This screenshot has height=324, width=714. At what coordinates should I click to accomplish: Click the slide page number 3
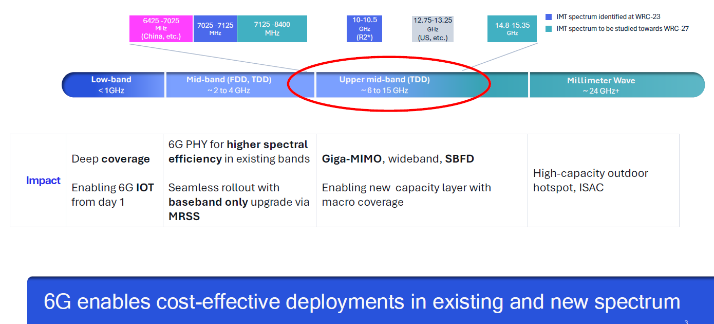click(x=686, y=322)
